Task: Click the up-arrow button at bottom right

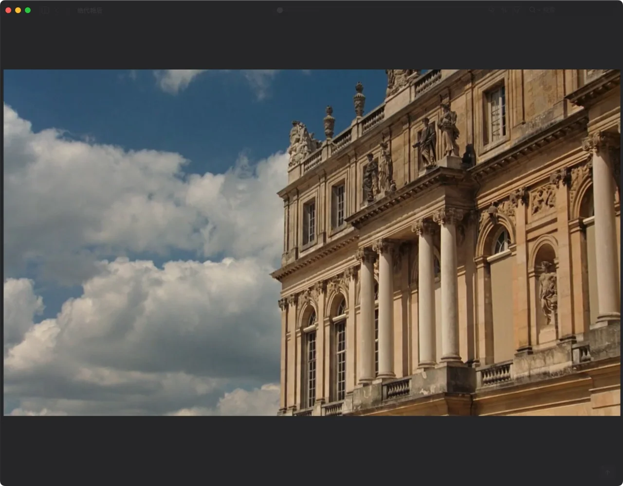Action: pos(607,472)
